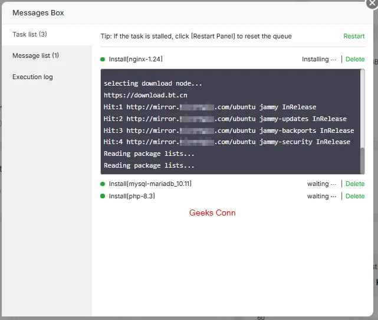Click the green status dot beside Install[mysql-mariadb_10.11]
This screenshot has width=378, height=320.
click(103, 184)
